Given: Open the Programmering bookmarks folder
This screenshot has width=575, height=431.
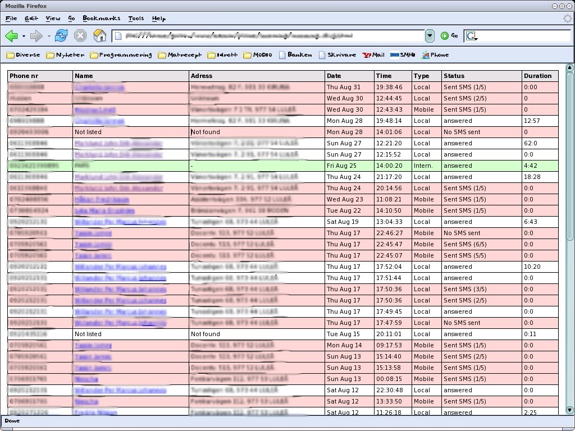Looking at the screenshot, I should [121, 55].
